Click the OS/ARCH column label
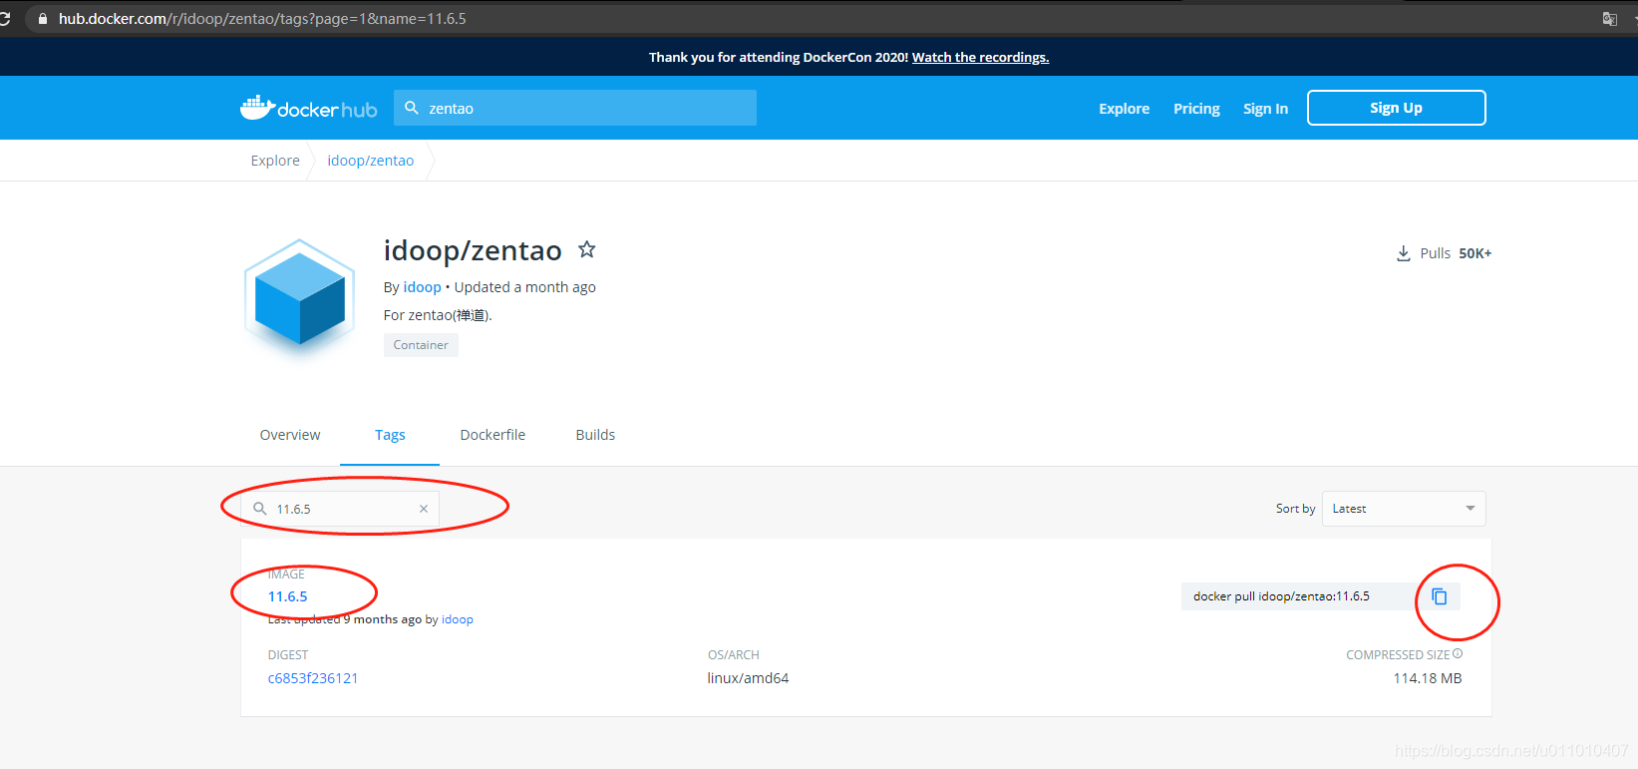The width and height of the screenshot is (1638, 769). pos(734,655)
